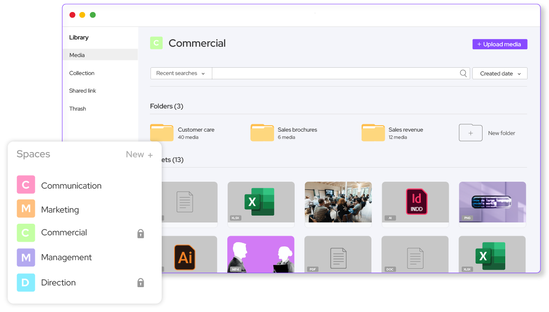Select the Communication space name
Screen dimensions: 549x312
tap(71, 186)
